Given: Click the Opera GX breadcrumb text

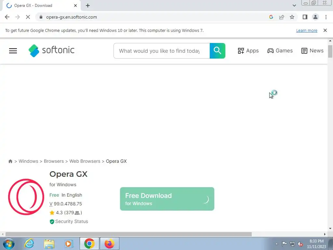Looking at the screenshot, I should pyautogui.click(x=116, y=161).
